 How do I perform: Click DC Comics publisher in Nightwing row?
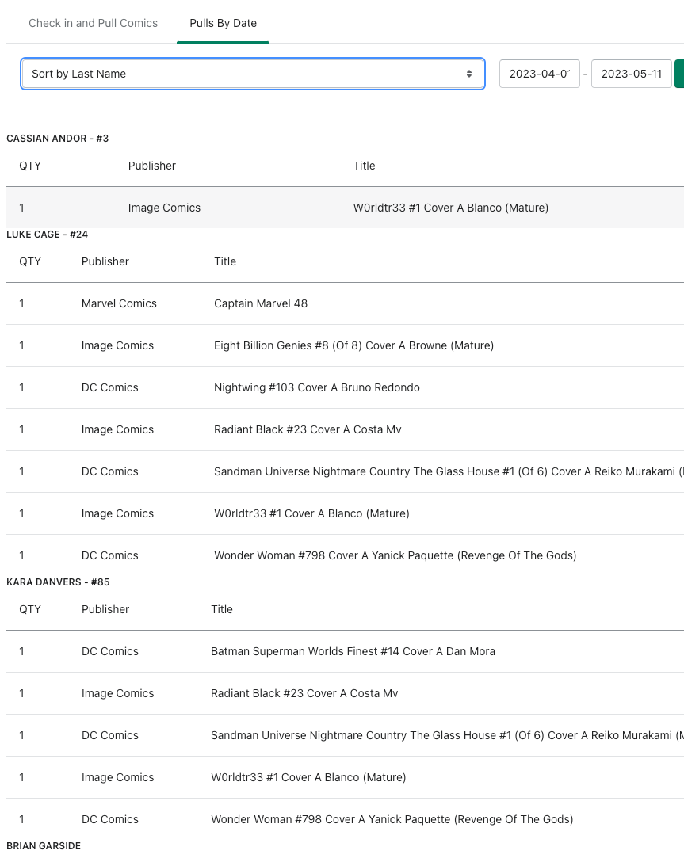coord(110,387)
